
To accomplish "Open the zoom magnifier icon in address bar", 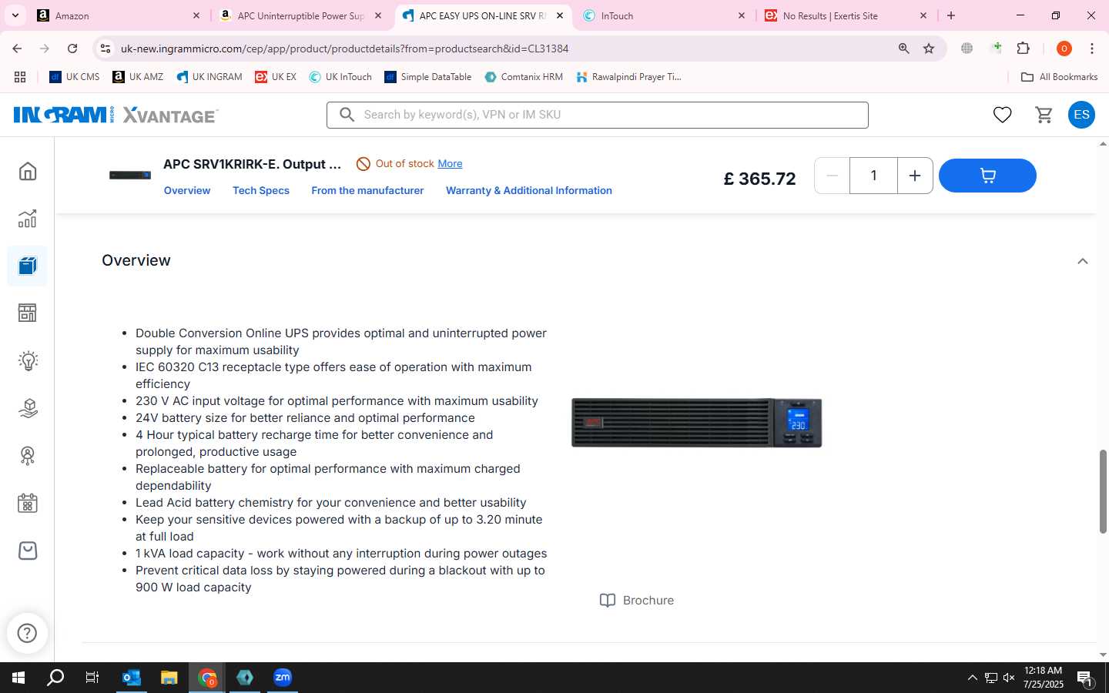I will pyautogui.click(x=903, y=49).
